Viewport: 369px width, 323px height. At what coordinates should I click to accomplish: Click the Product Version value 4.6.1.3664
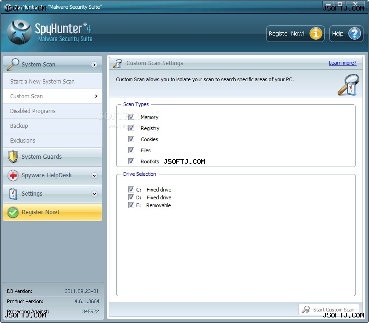87,301
